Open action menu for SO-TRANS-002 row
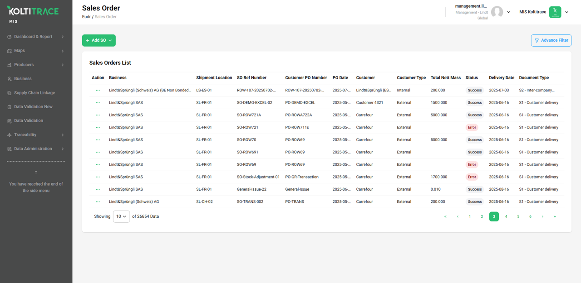This screenshot has height=283, width=581. point(98,201)
